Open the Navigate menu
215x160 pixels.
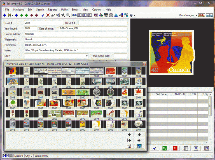(18, 10)
